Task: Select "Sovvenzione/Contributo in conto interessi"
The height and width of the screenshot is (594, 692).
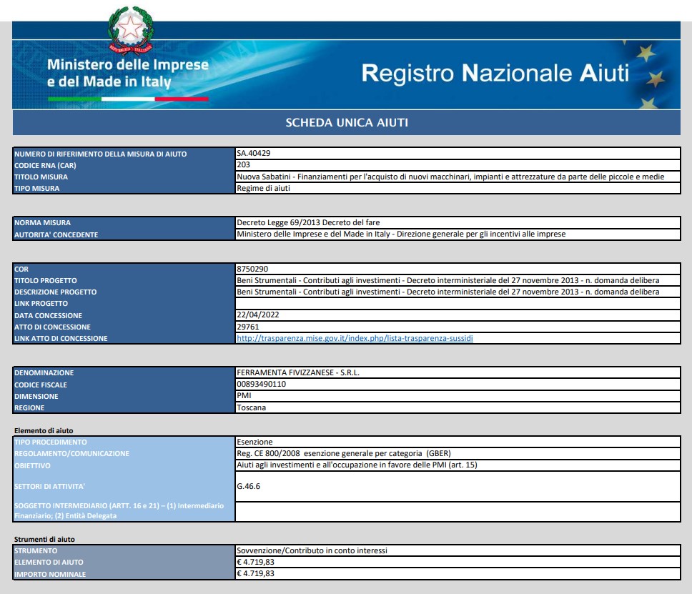Action: 312,550
